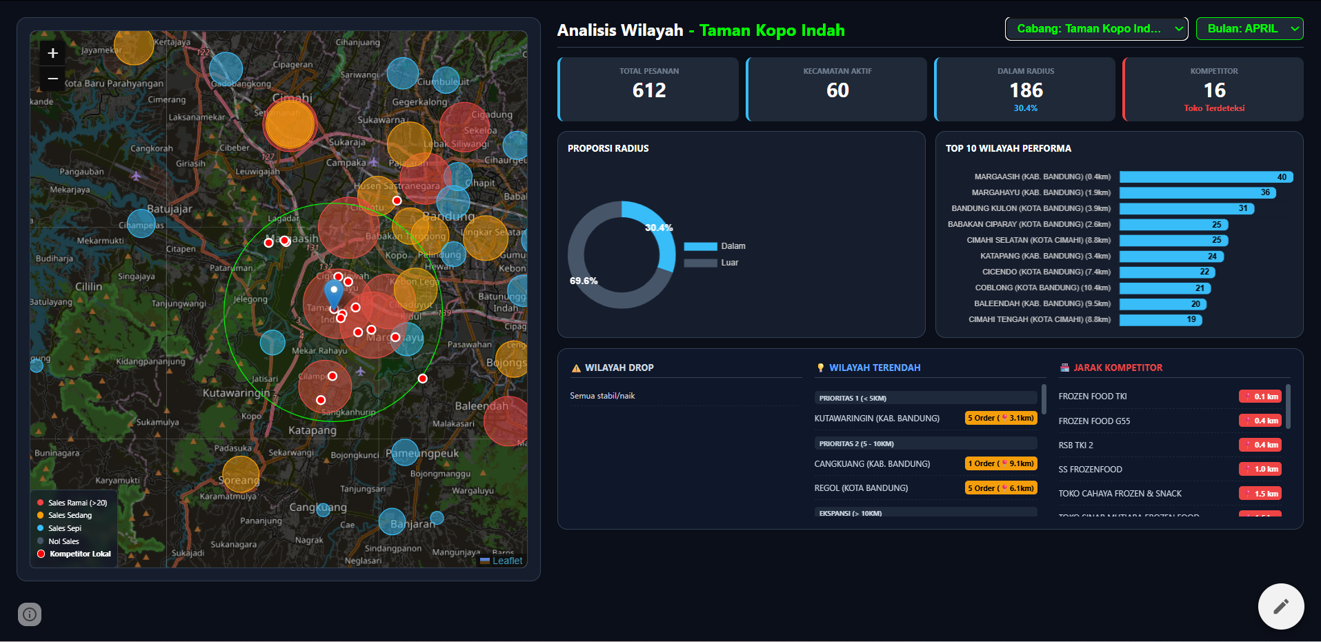The height and width of the screenshot is (642, 1321).
Task: Click the Wilayah Drop warning icon
Action: (576, 368)
